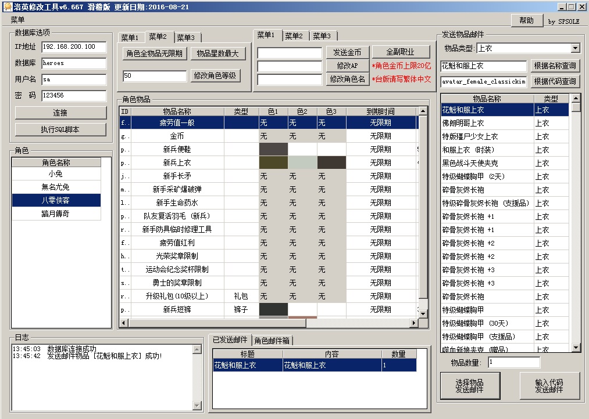589x419 pixels.
Task: Click the application icon in the title bar
Action: point(7,6)
